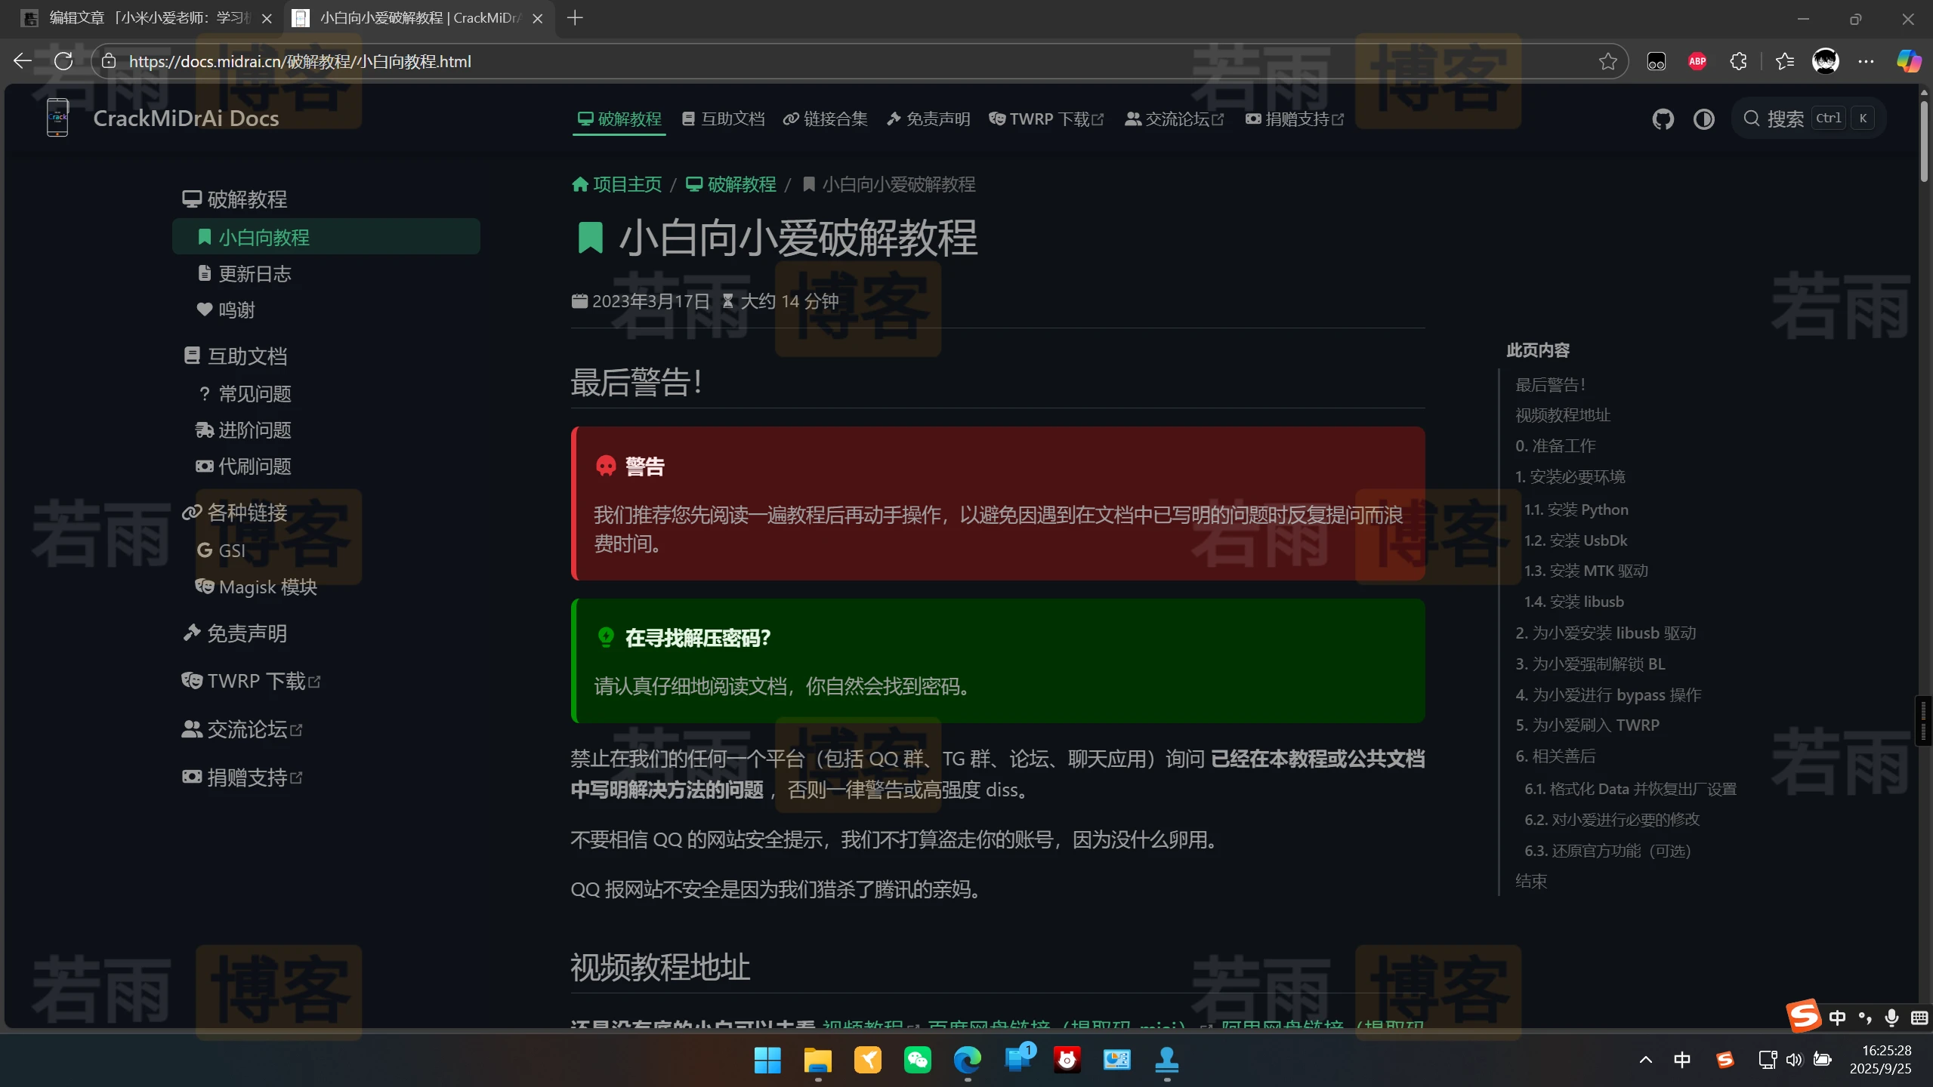Screen dimensions: 1933x1087
Task: Click CrackMiDrAi Docs phone logo
Action: tap(57, 119)
